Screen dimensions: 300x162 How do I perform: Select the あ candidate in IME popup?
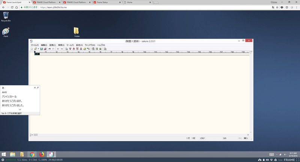pos(3,88)
